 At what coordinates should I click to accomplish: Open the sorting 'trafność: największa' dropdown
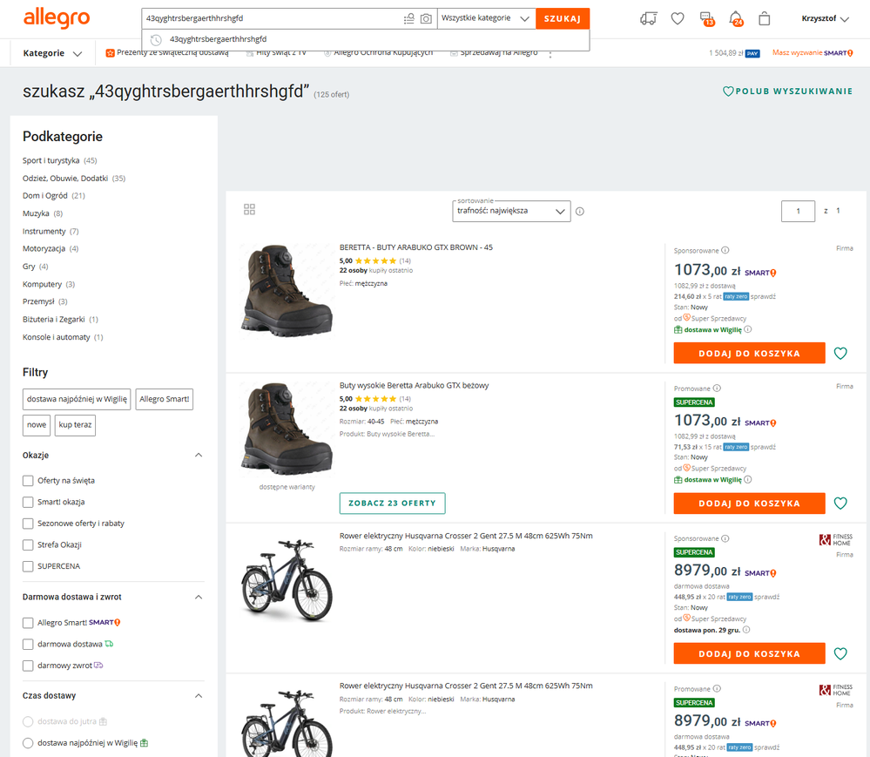[512, 211]
